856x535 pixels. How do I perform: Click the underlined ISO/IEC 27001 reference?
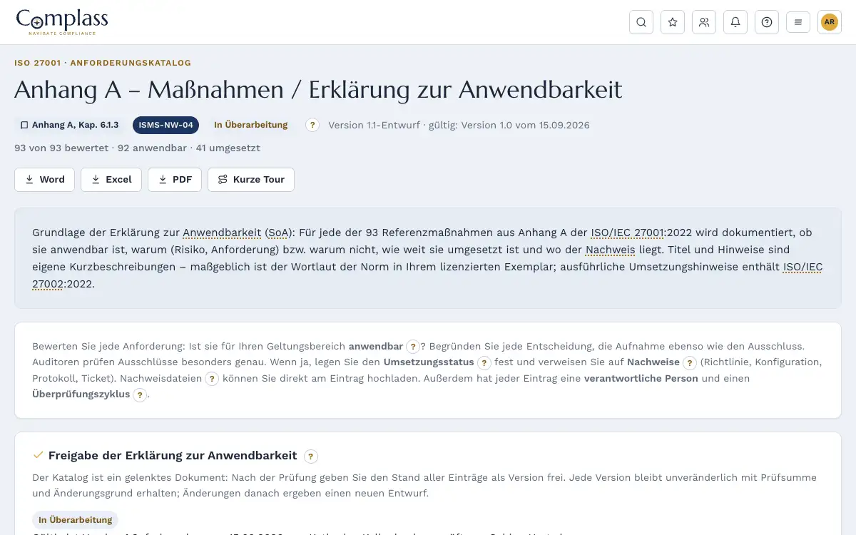pos(628,233)
